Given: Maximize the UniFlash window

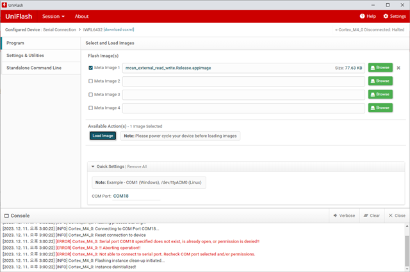Looking at the screenshot, I should click(388, 5).
